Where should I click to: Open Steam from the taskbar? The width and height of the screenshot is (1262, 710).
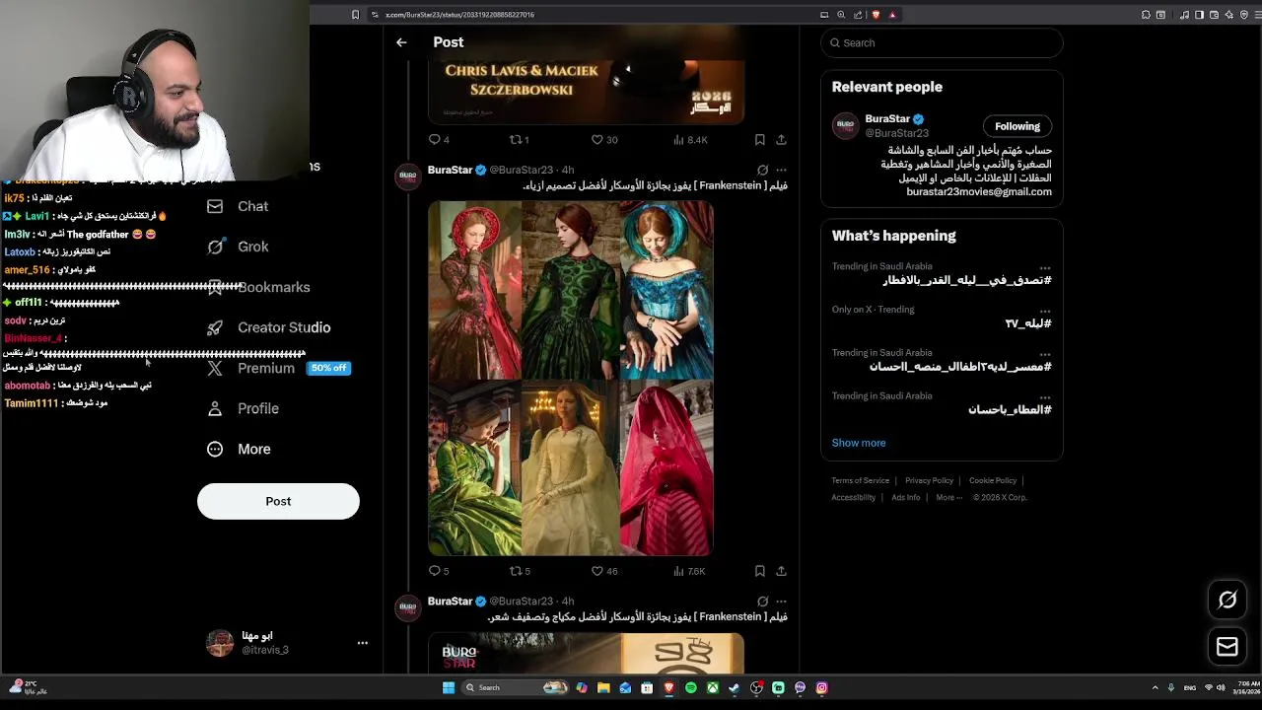tap(735, 687)
